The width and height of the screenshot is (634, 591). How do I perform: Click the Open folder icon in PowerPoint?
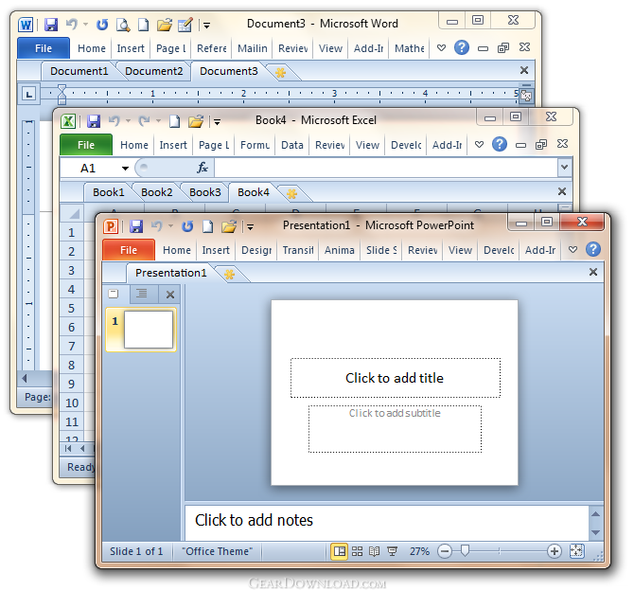(229, 226)
